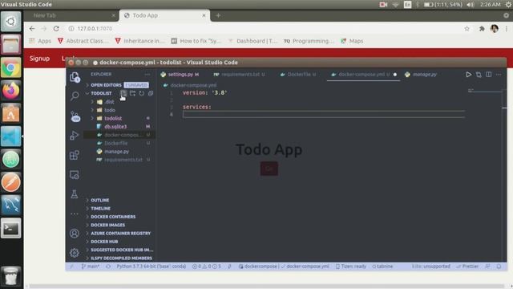Open the Accounts menu icon

[75, 234]
